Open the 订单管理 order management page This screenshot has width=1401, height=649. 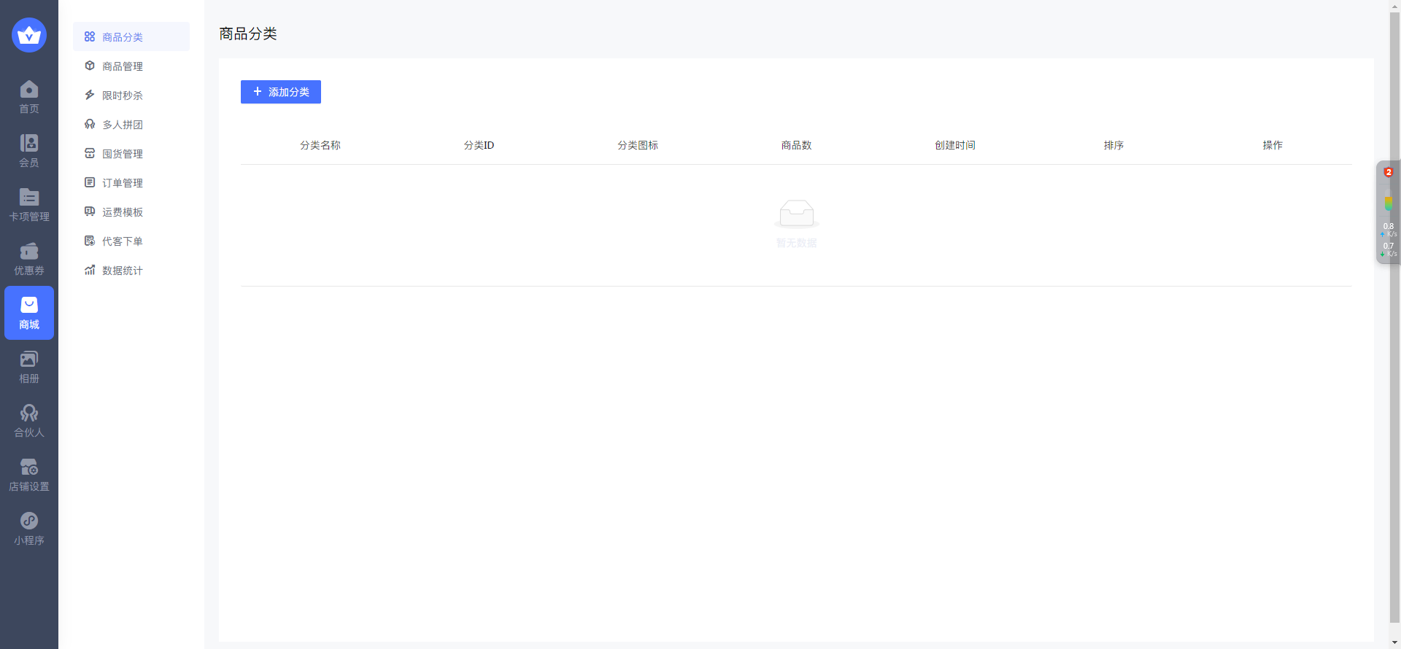click(123, 183)
